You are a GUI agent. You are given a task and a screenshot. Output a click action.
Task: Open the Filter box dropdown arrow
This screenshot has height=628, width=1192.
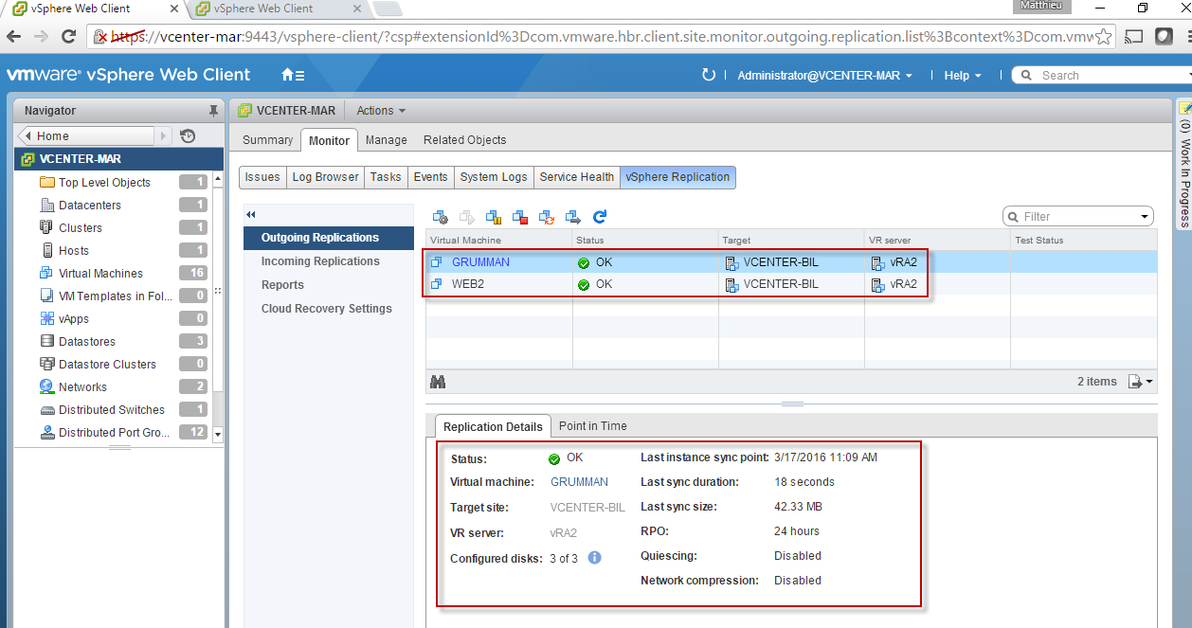point(1145,217)
